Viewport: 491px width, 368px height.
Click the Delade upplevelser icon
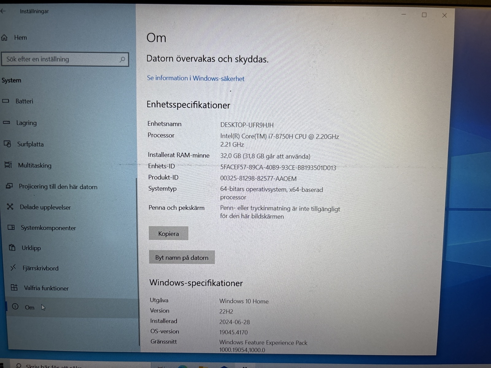click(x=10, y=207)
